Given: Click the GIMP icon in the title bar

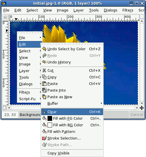Looking at the screenshot, I should (4, 3).
